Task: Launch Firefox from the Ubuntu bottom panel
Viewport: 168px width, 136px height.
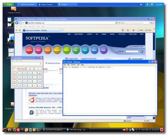Action: [x=14, y=130]
